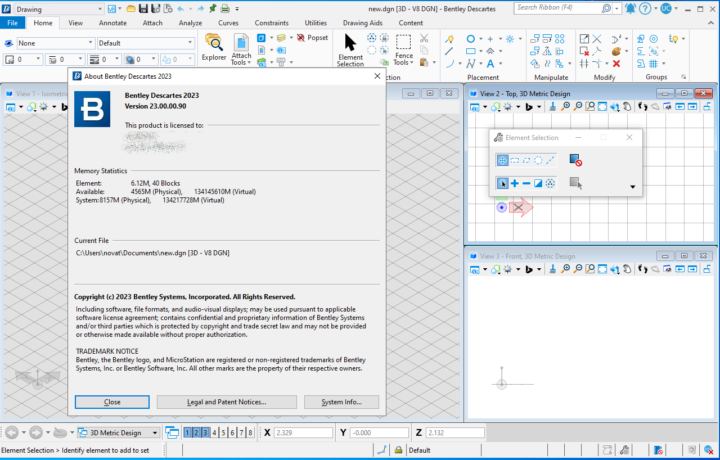Click the X coordinate input field
Image resolution: width=720 pixels, height=460 pixels.
pyautogui.click(x=304, y=432)
